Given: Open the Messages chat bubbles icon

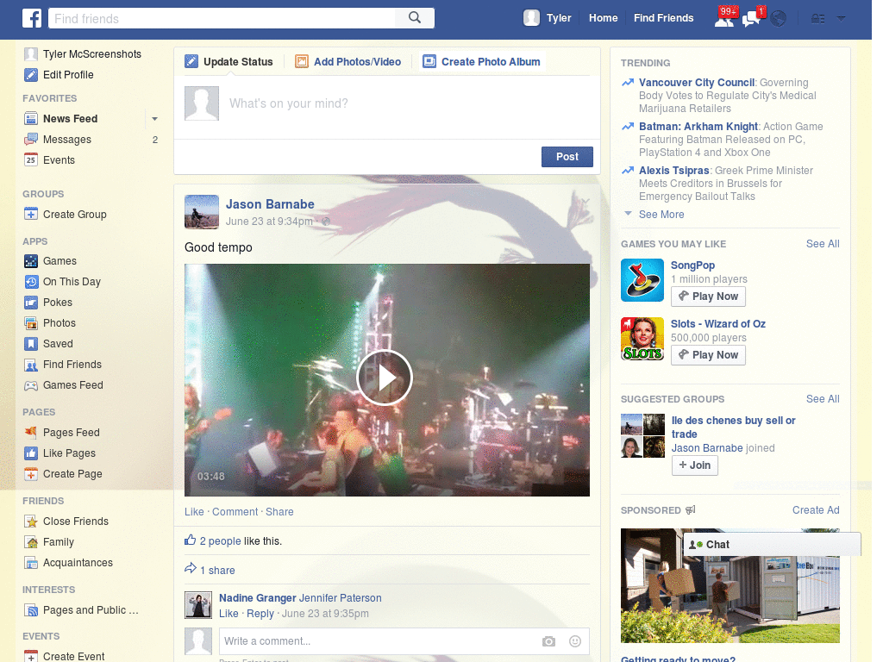Looking at the screenshot, I should click(751, 17).
